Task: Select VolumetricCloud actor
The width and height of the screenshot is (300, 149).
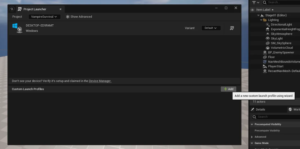Action: coord(282,48)
